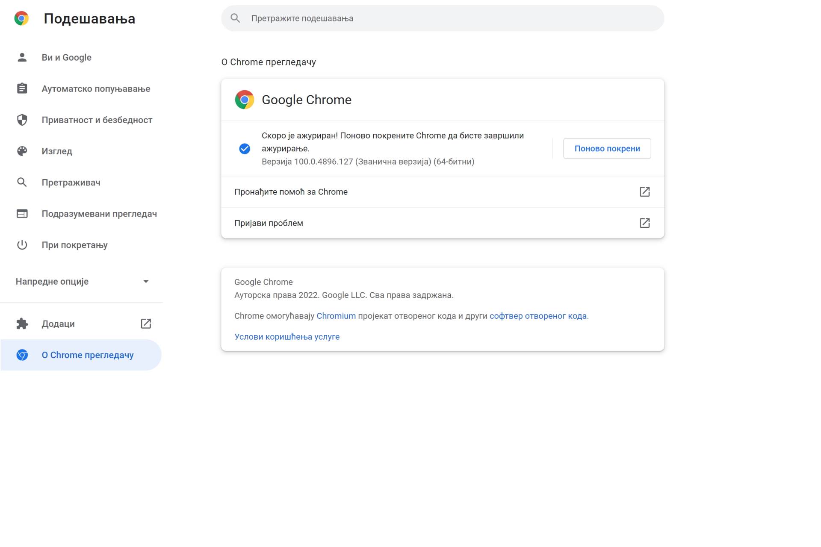Click the blue update status checkmark

pos(245,149)
